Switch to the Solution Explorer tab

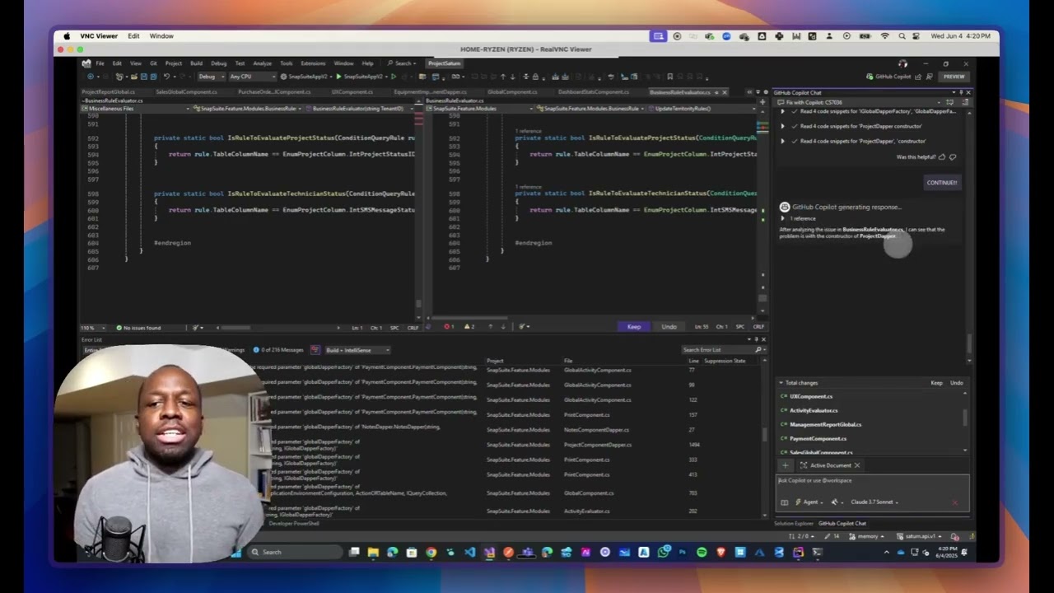pyautogui.click(x=794, y=523)
